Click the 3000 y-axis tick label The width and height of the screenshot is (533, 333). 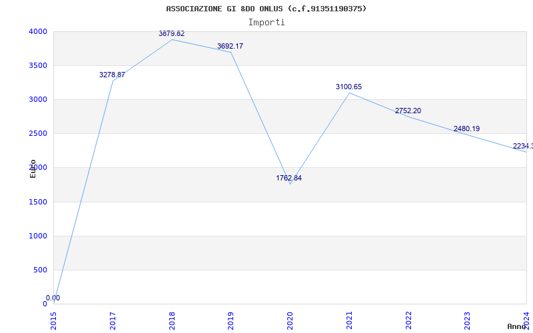click(x=38, y=99)
